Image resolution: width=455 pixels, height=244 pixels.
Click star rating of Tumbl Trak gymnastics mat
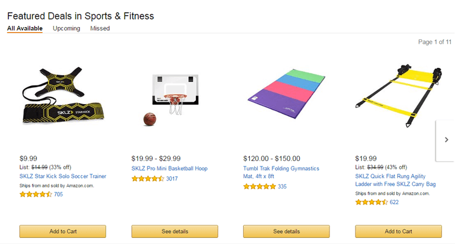tap(259, 186)
